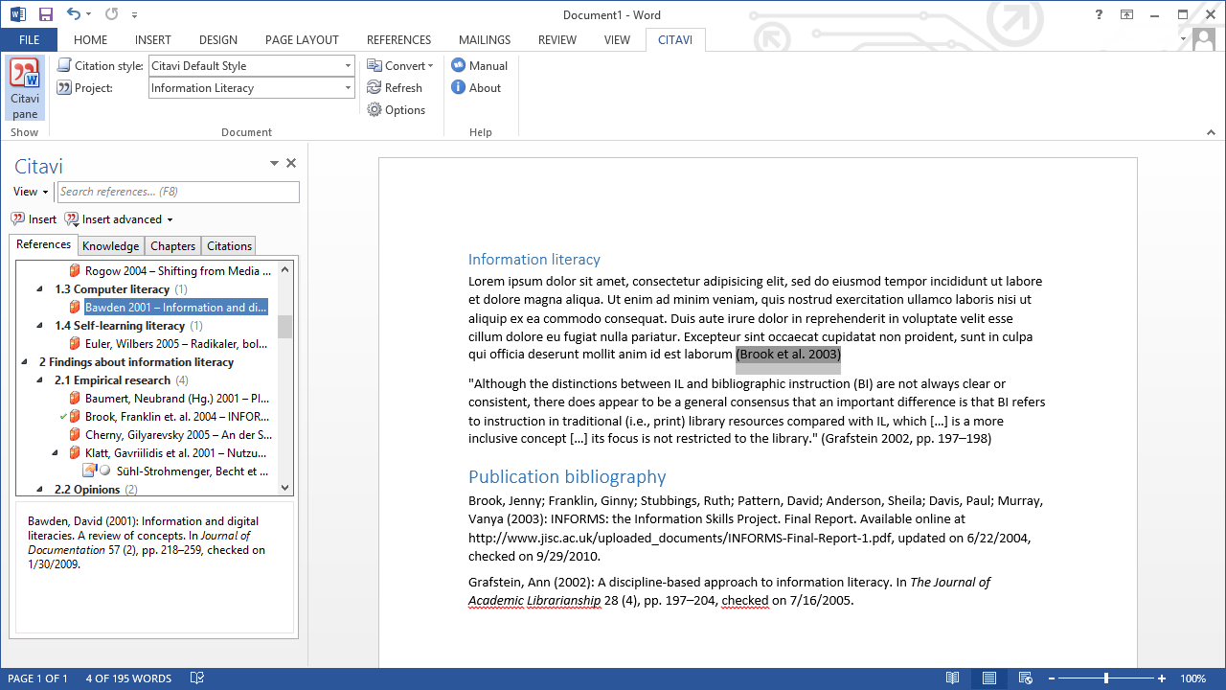
Task: Click the Search references field
Action: pyautogui.click(x=178, y=192)
